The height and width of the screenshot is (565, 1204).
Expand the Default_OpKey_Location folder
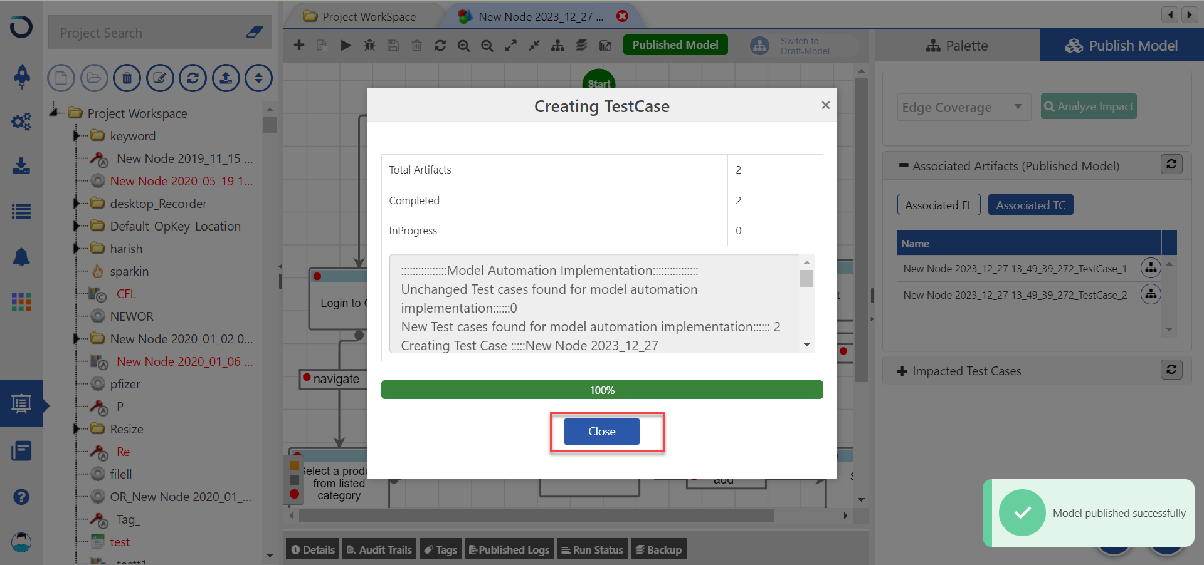pos(77,225)
